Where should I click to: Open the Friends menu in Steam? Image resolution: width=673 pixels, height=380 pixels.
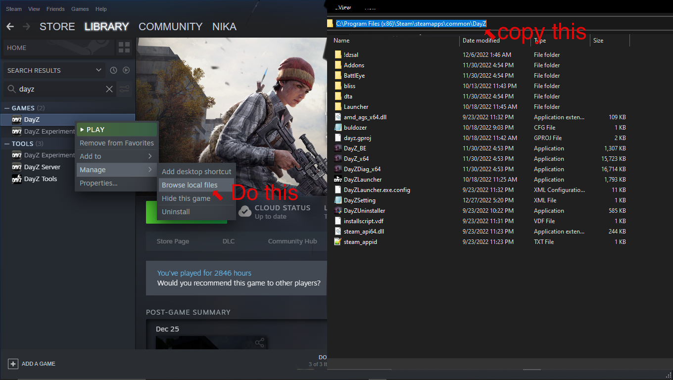pos(55,9)
